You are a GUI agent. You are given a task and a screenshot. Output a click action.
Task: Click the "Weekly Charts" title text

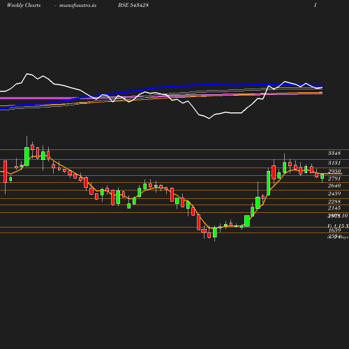pos(24,5)
